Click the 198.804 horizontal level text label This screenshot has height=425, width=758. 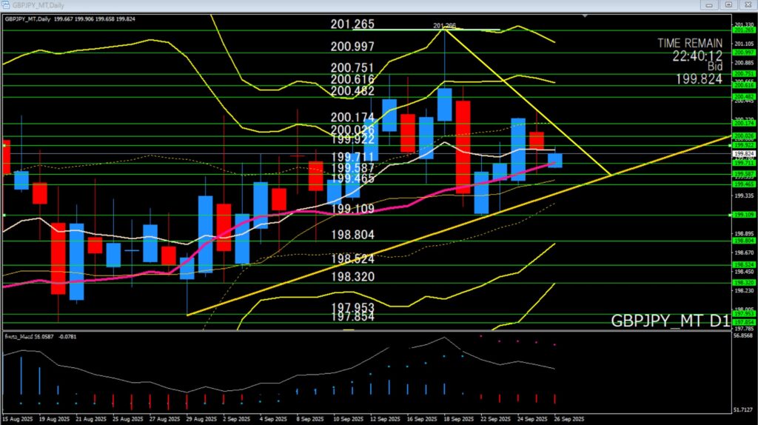(x=353, y=235)
